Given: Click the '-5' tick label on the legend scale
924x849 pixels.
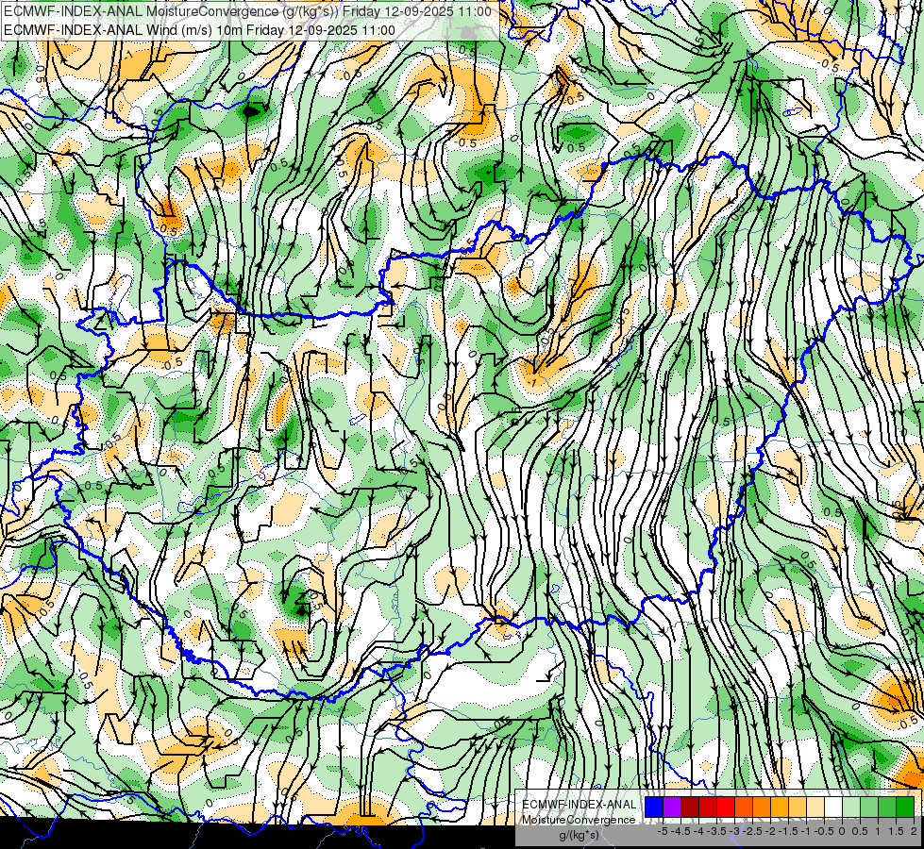Looking at the screenshot, I should coord(663,831).
